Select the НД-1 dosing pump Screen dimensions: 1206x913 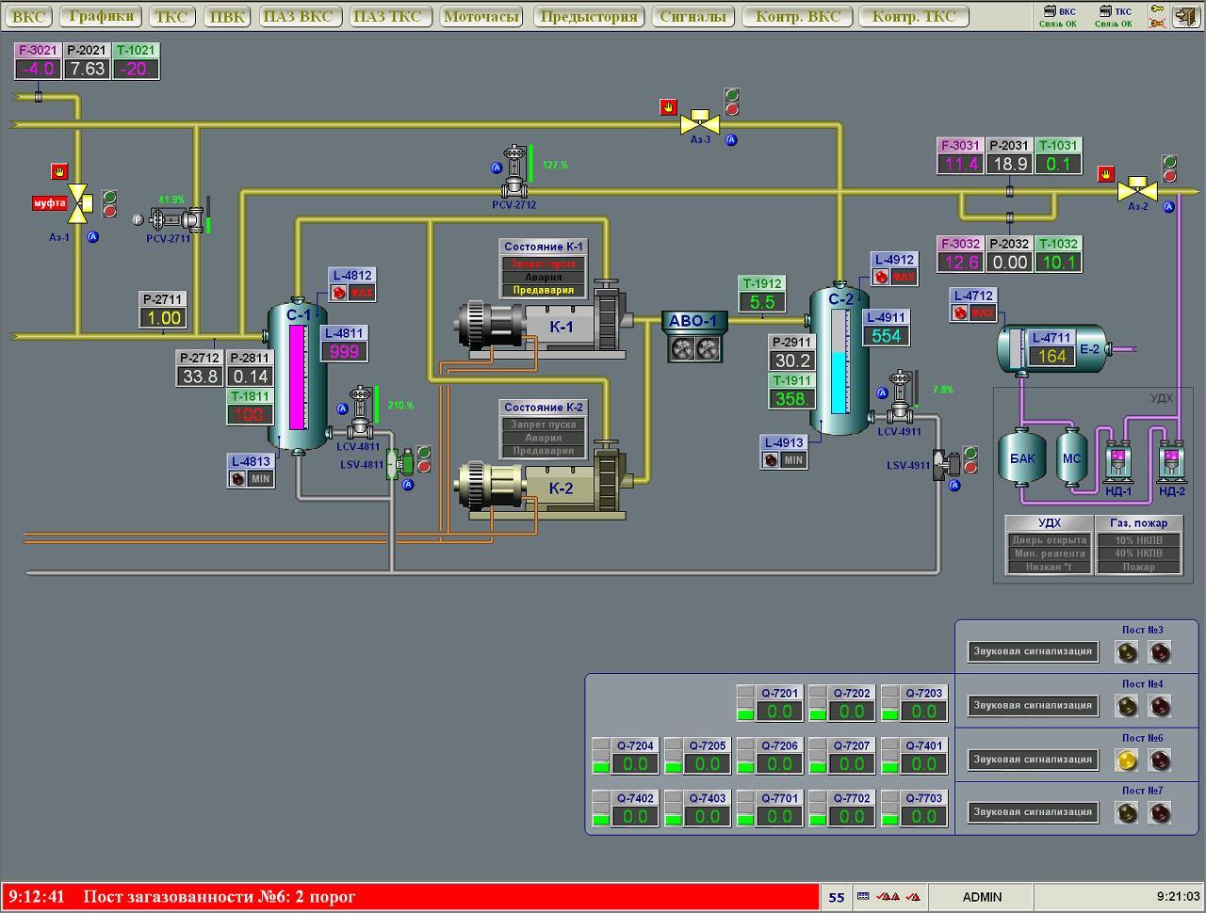tap(1117, 460)
